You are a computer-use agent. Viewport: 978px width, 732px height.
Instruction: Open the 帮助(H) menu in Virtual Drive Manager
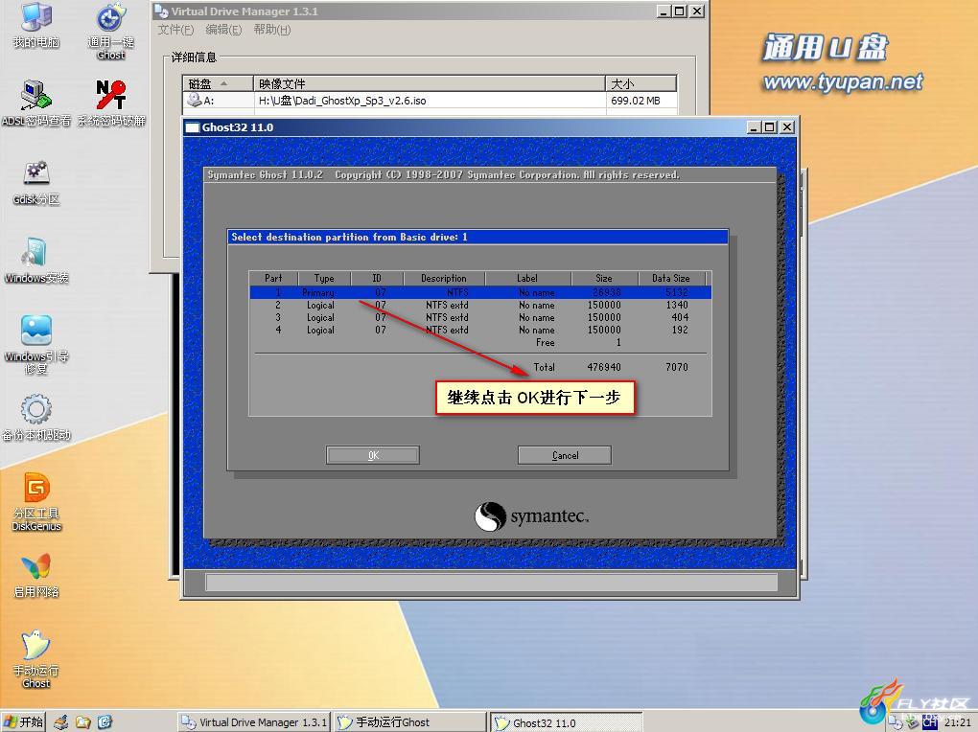tap(272, 30)
